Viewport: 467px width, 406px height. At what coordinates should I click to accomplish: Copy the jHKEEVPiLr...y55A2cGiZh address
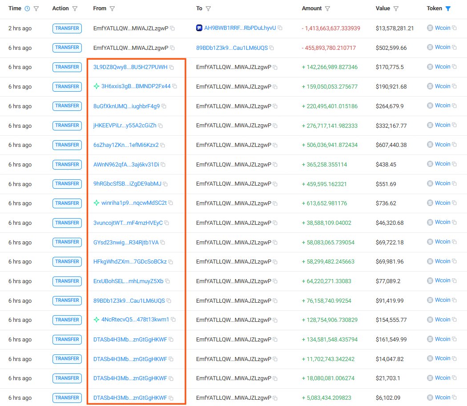click(161, 126)
